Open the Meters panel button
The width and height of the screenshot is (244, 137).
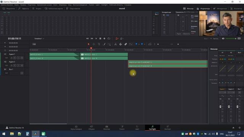coord(203,8)
